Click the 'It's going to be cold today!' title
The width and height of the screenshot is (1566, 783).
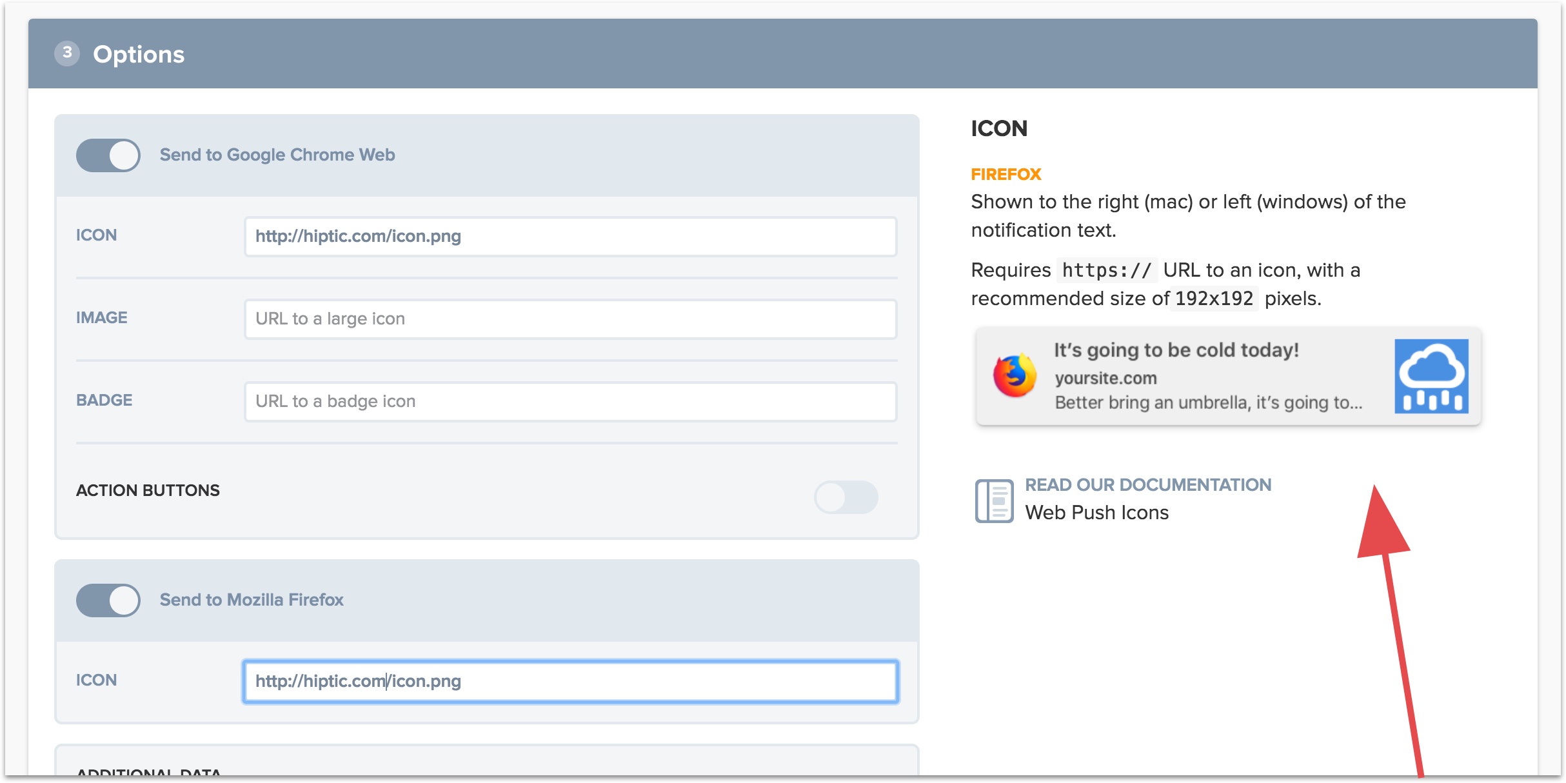coord(1176,350)
